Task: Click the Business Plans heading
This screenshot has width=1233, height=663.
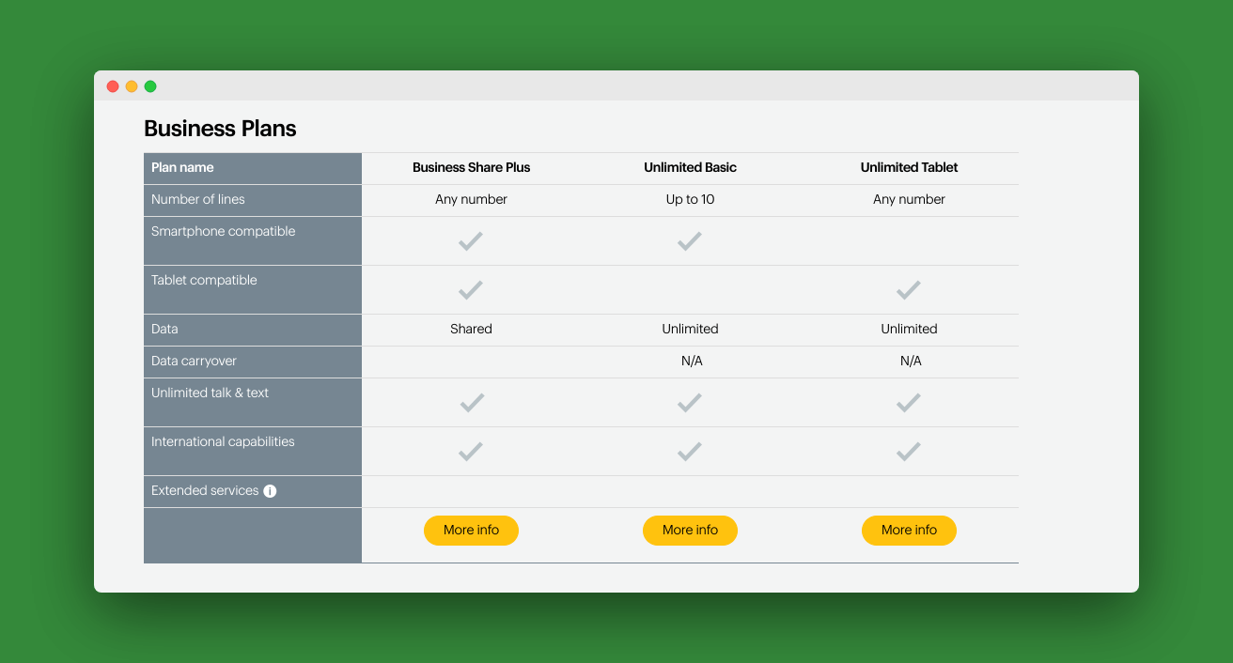Action: pyautogui.click(x=220, y=129)
